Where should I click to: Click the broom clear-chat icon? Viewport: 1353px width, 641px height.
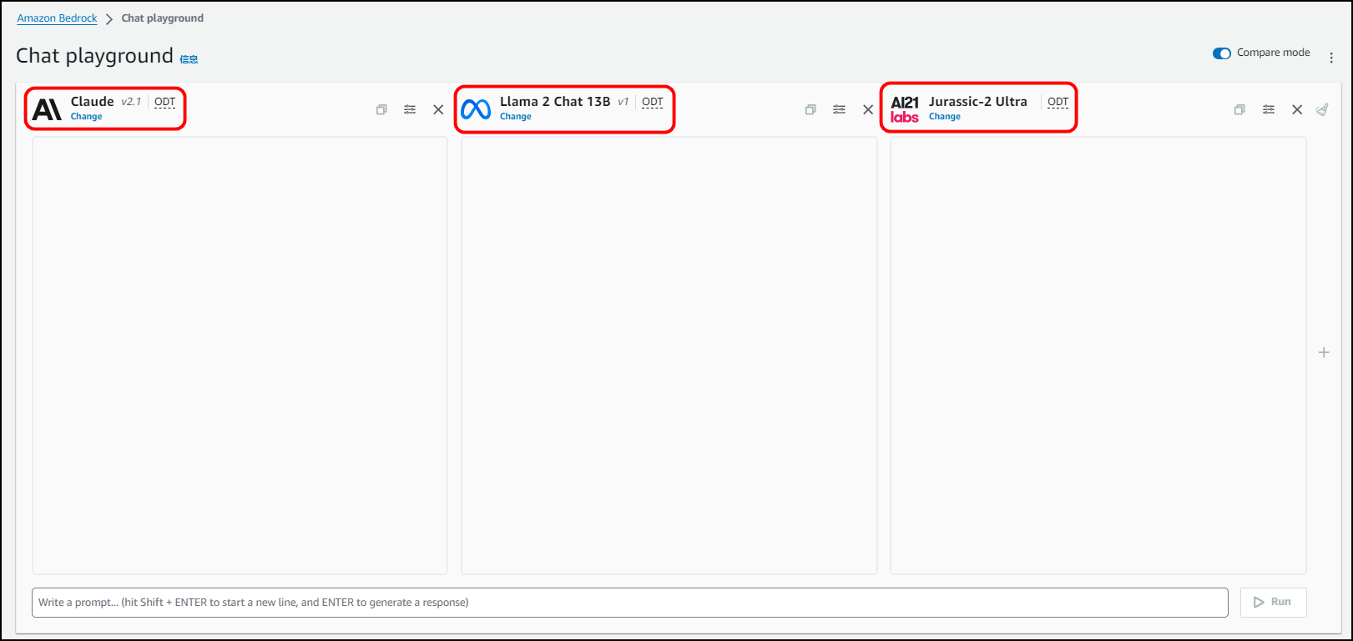tap(1322, 109)
